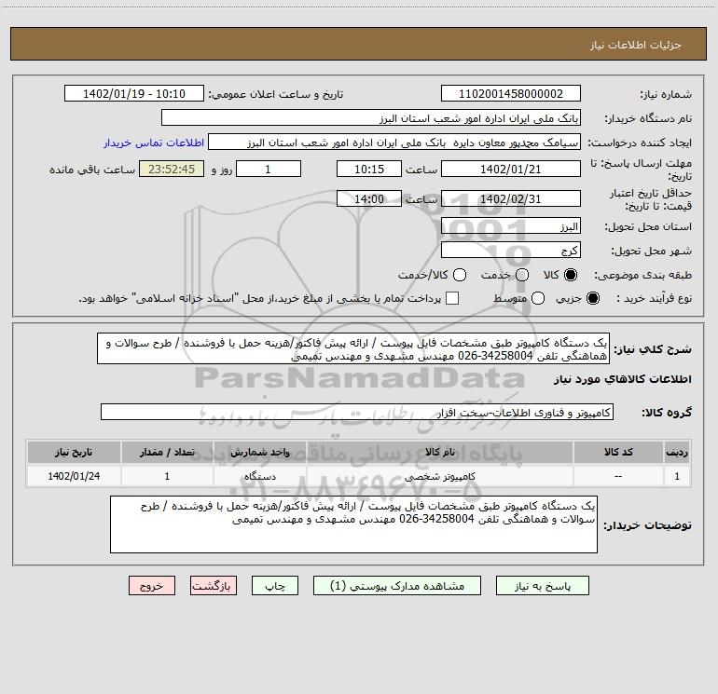Click the چاپ print button

[275, 586]
